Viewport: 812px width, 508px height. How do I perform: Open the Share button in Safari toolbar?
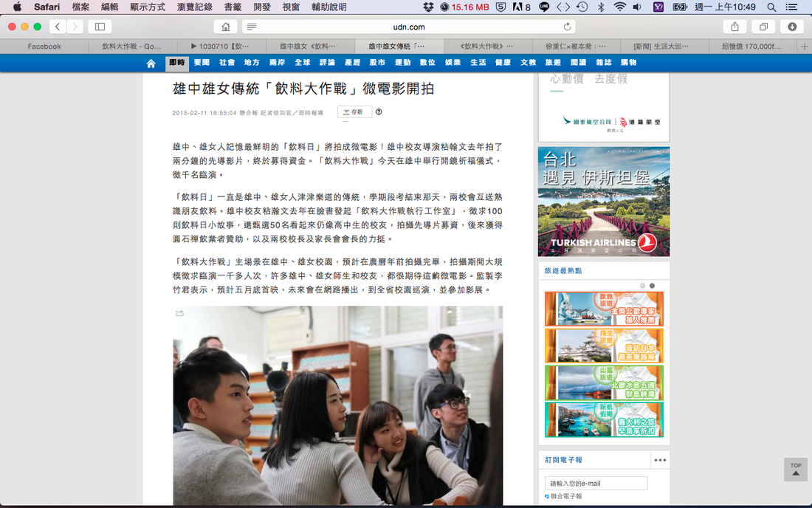pos(734,27)
